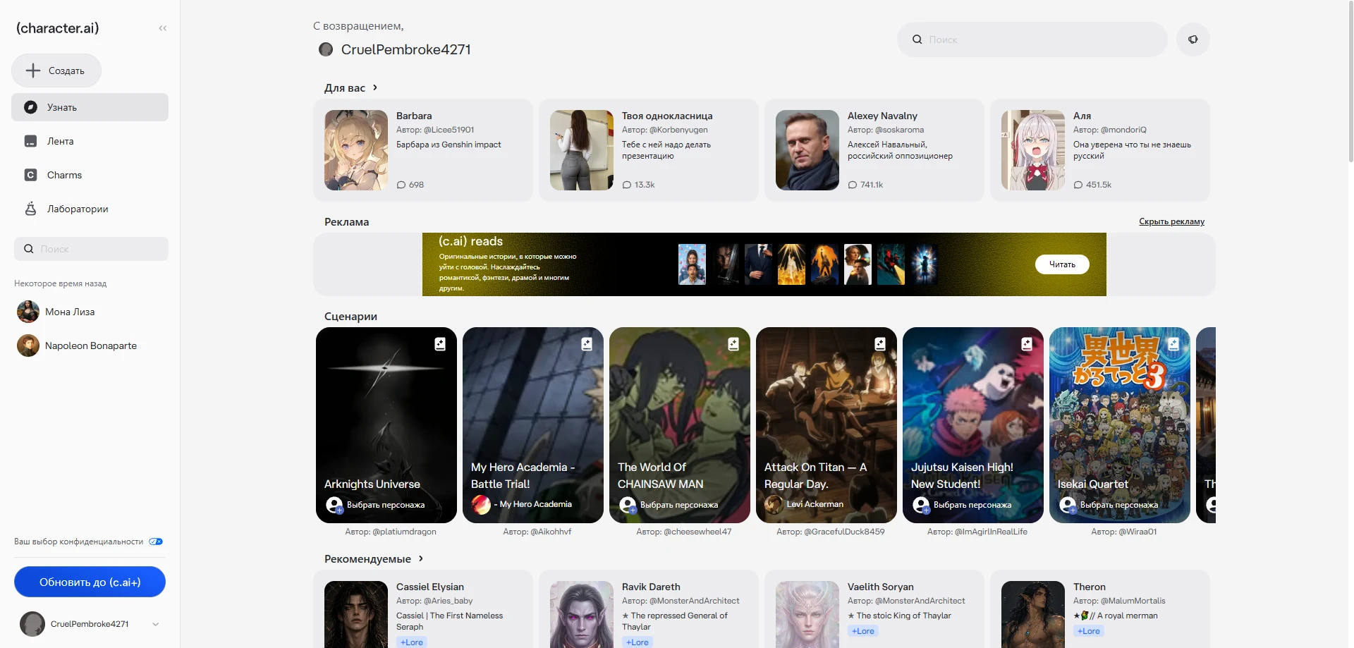Open author @platiumdragon profile
The height and width of the screenshot is (648, 1354).
(x=391, y=532)
